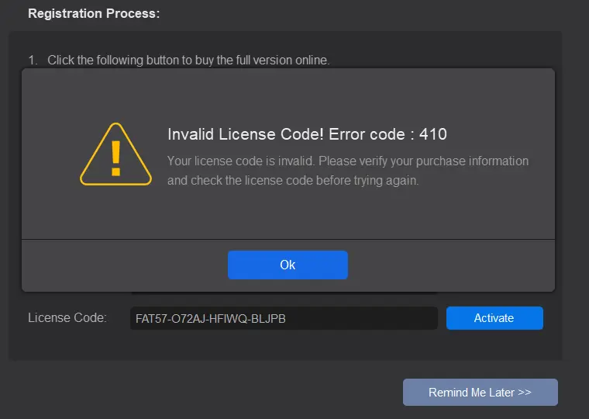Click the dialog footer area beside Ok
Image resolution: width=589 pixels, height=419 pixels.
pos(451,265)
